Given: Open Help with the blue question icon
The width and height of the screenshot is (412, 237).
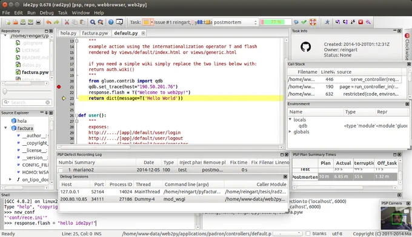Looking at the screenshot, I should tap(111, 22).
